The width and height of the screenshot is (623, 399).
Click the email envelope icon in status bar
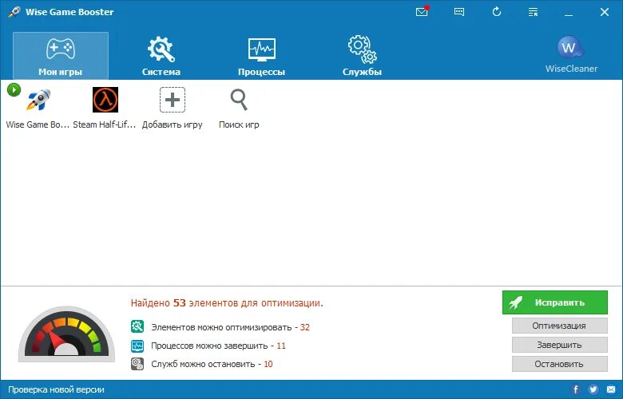[x=611, y=389]
